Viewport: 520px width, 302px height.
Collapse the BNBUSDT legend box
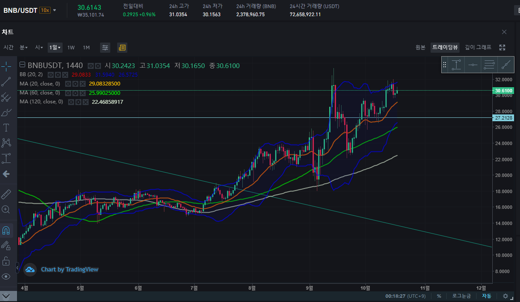point(23,65)
